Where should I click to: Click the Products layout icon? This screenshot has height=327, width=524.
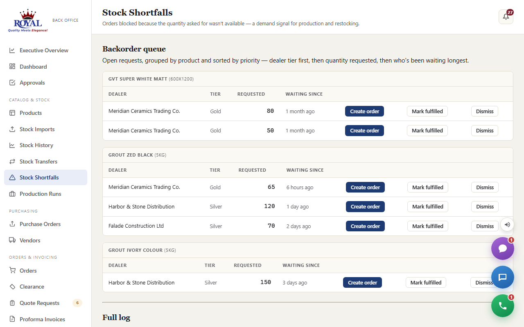point(12,113)
